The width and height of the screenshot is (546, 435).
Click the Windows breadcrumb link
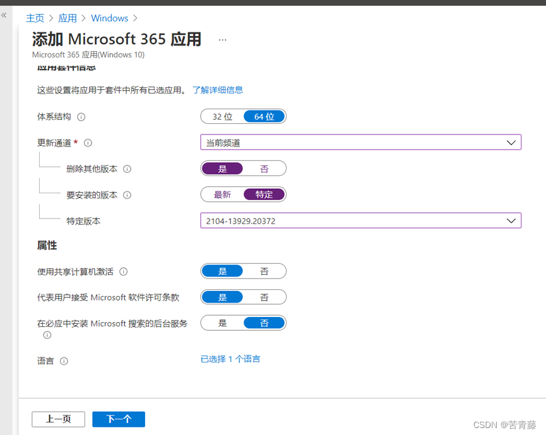109,18
